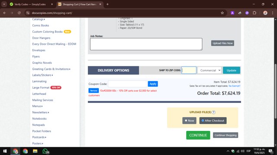The image size is (277, 155).
Task: Open the Comic Books category
Action: click(40, 25)
